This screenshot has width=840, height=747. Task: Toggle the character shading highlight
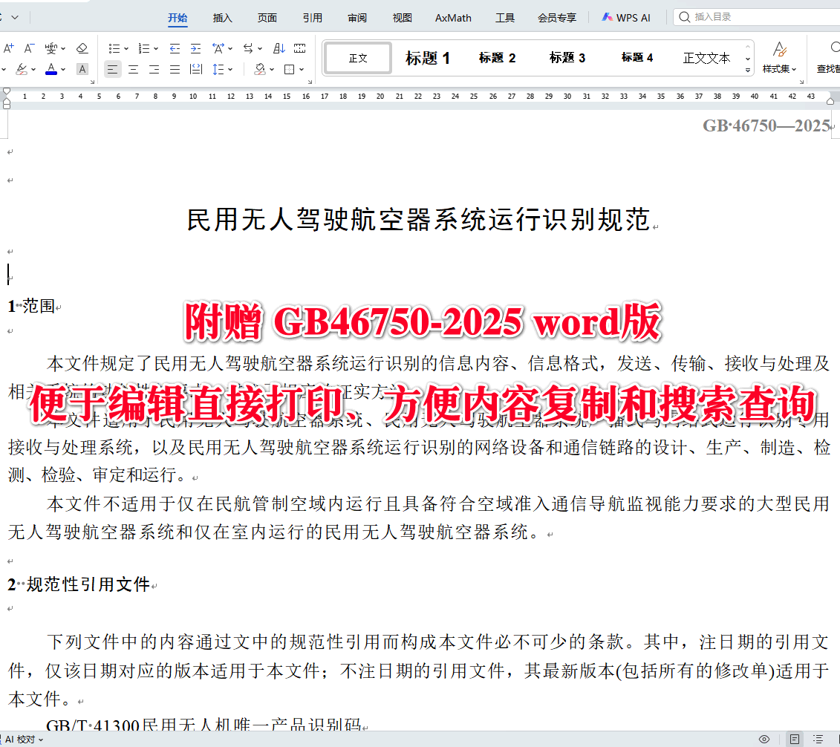tap(82, 69)
